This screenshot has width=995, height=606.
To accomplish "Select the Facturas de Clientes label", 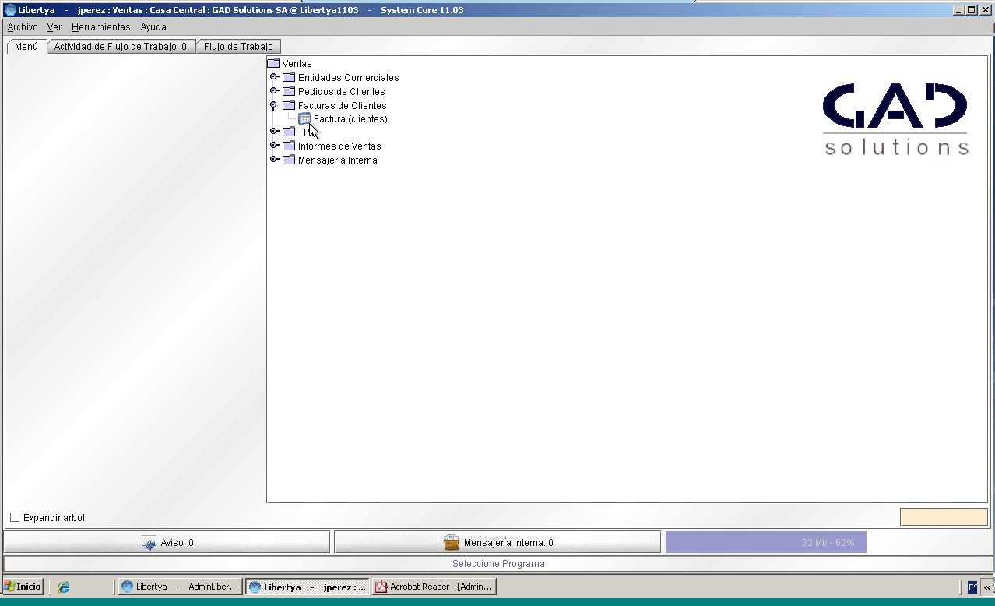I will point(343,106).
